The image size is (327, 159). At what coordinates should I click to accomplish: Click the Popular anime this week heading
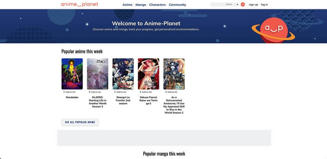pyautogui.click(x=82, y=51)
